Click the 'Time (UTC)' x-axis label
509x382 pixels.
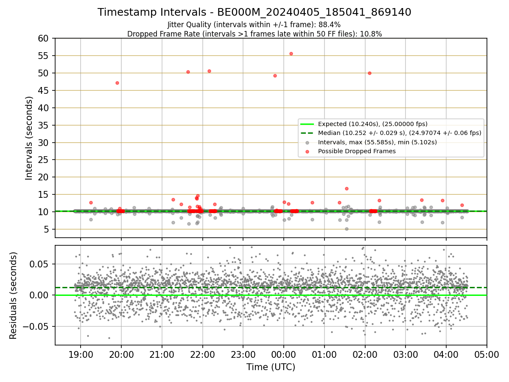pyautogui.click(x=271, y=367)
